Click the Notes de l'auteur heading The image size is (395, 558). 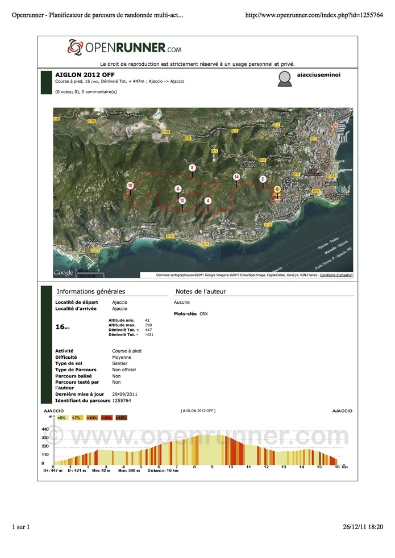coord(201,291)
